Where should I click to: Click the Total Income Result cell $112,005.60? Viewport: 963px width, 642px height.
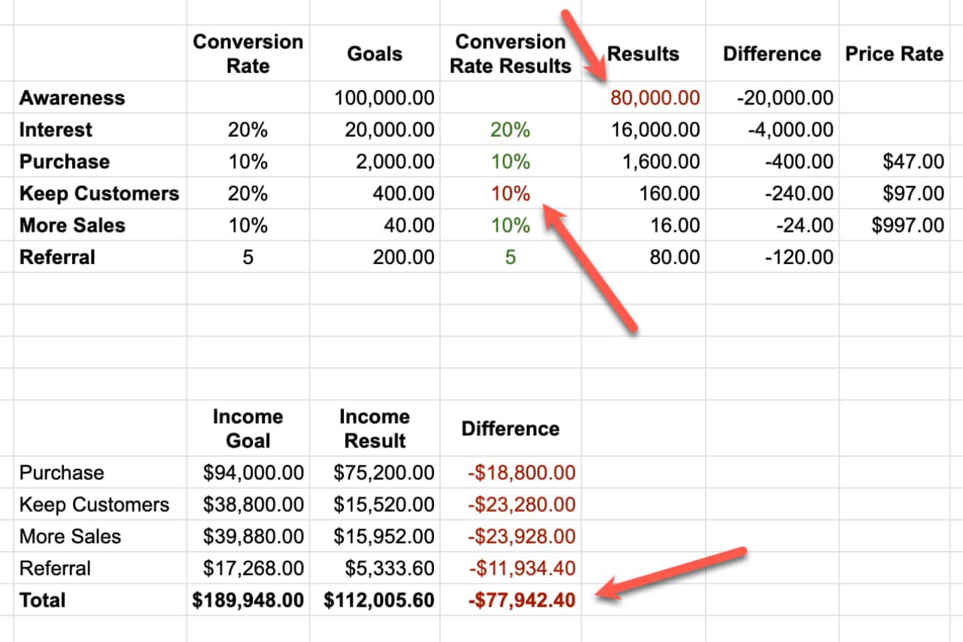(379, 600)
